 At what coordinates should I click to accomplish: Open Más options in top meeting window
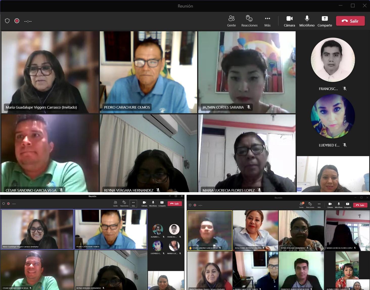pyautogui.click(x=267, y=21)
